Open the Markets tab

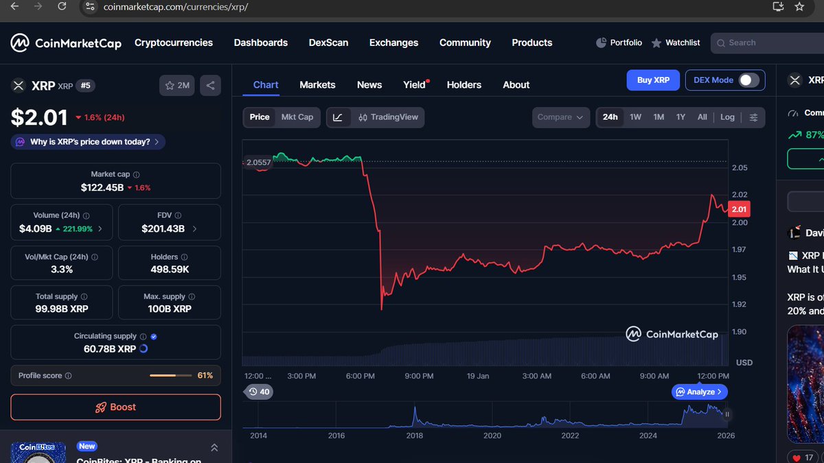point(317,85)
